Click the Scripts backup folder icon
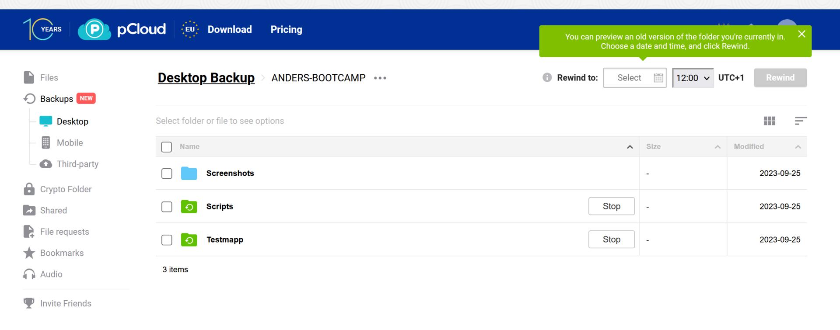Image resolution: width=840 pixels, height=330 pixels. [189, 207]
